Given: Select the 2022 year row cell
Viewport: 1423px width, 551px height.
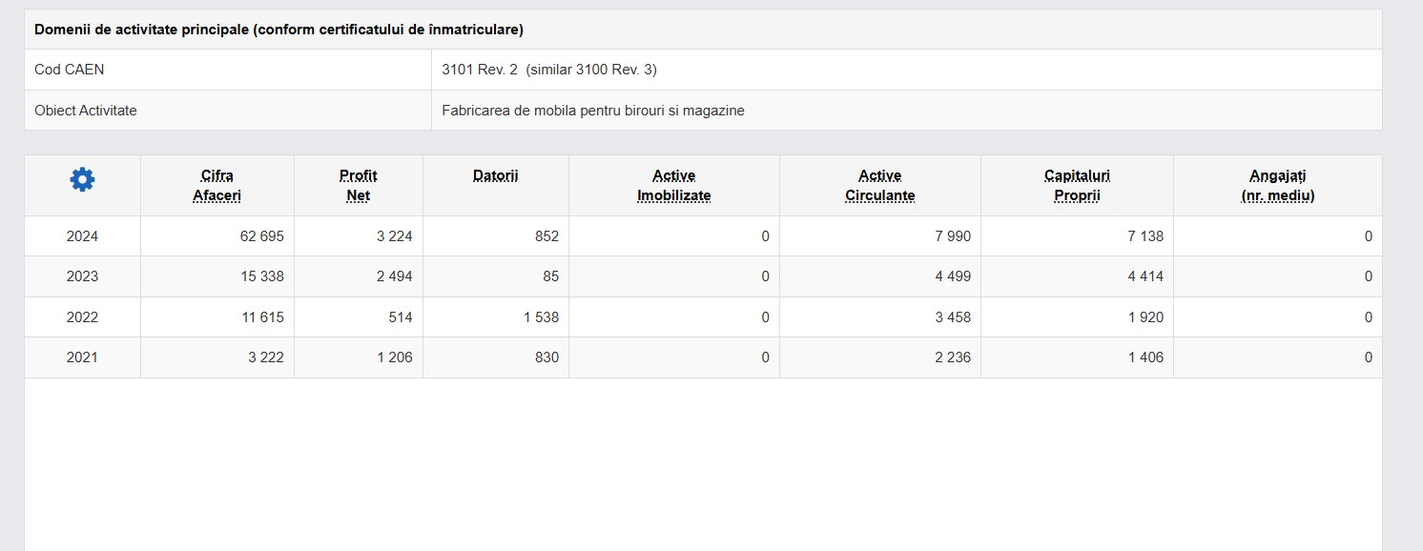Looking at the screenshot, I should coord(82,317).
